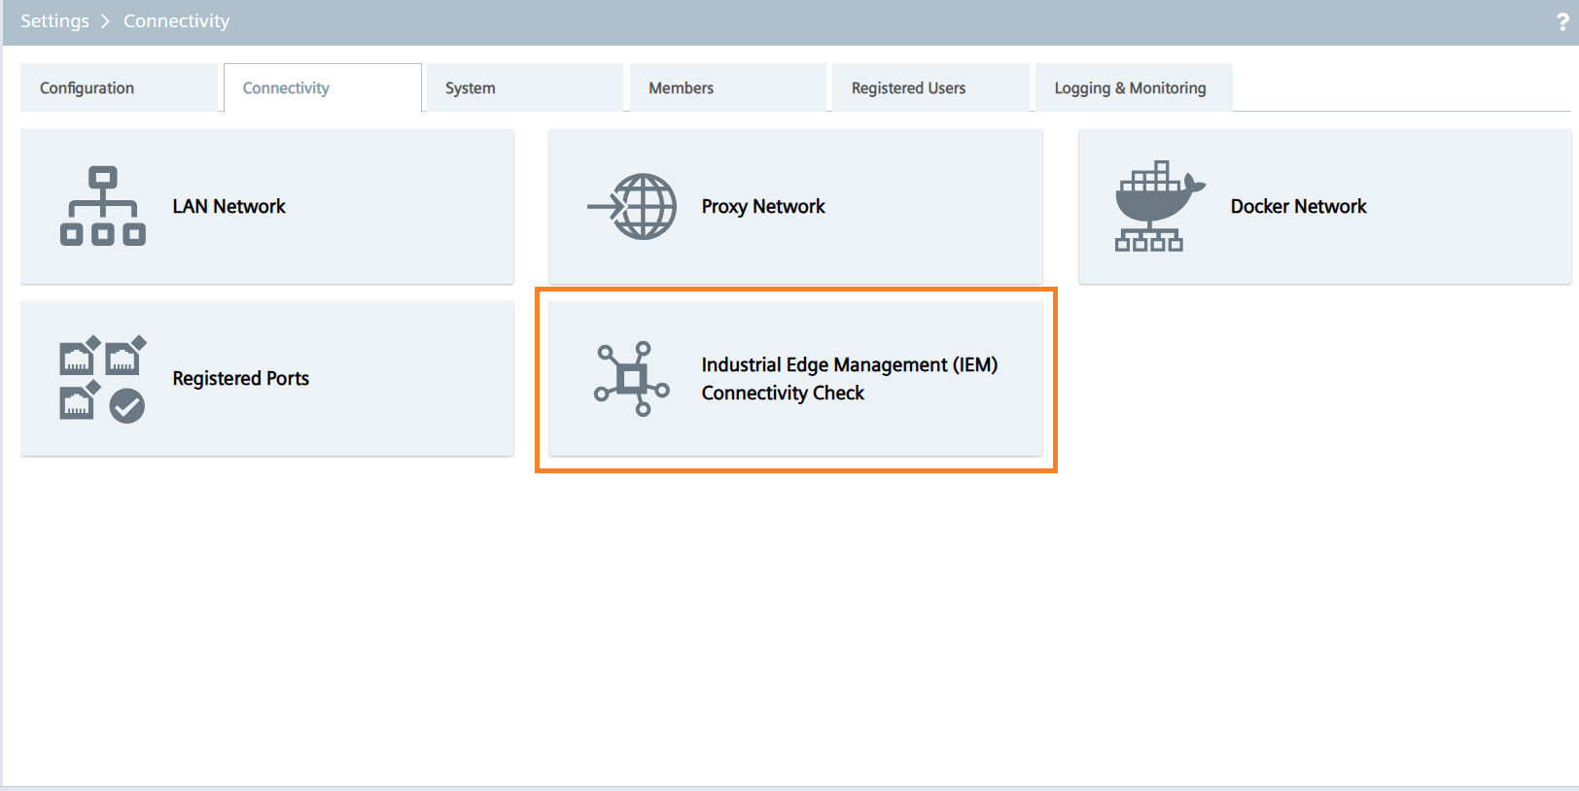Select the Docker Network label
Image resolution: width=1579 pixels, height=791 pixels.
coord(1298,206)
